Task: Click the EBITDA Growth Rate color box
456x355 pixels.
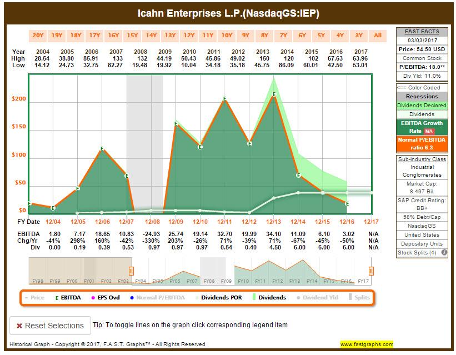Action: [x=422, y=127]
